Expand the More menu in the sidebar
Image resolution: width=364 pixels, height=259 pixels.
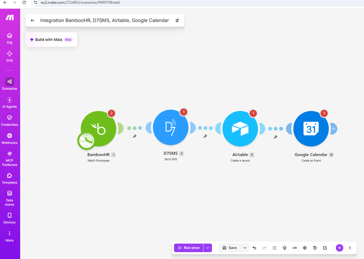point(9,237)
